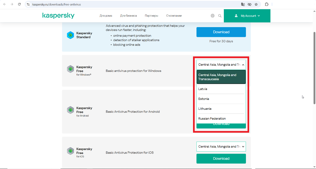Click the Kaspersky Free for Android icon

coord(70,110)
